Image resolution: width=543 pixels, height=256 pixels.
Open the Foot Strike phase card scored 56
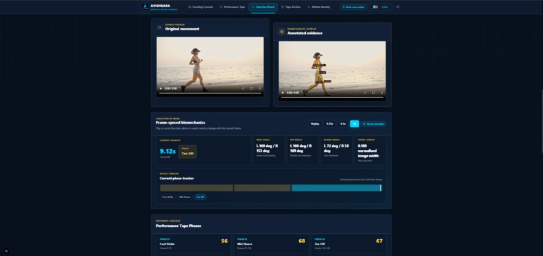click(193, 245)
